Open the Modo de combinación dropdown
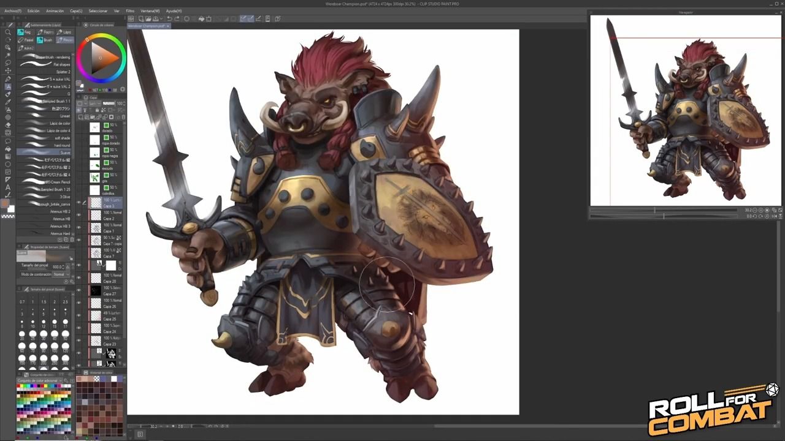This screenshot has height=441, width=785. coord(61,274)
